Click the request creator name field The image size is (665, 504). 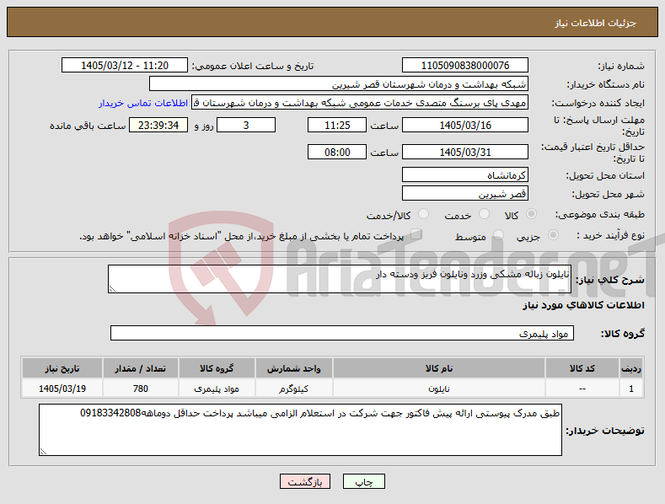coord(360,103)
